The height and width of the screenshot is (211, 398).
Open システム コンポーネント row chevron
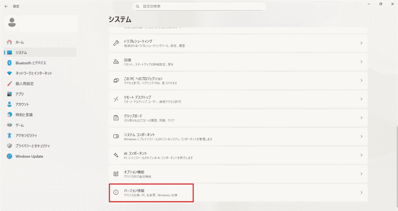coord(361,136)
